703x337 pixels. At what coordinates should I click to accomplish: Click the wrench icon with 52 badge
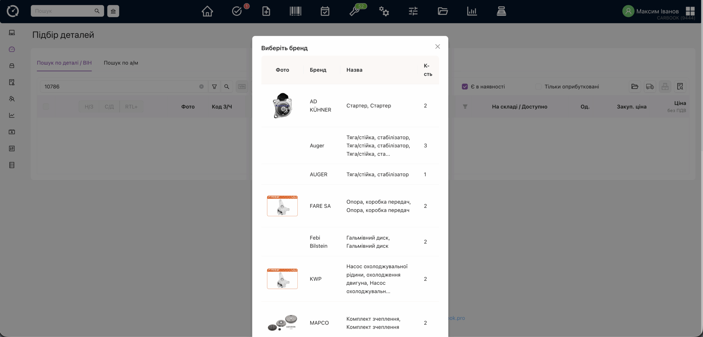coord(355,12)
